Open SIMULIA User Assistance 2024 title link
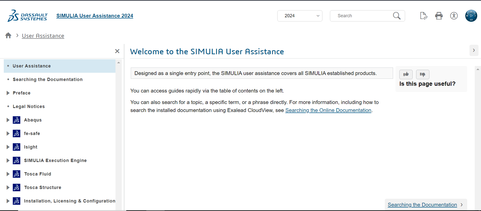 [x=95, y=16]
